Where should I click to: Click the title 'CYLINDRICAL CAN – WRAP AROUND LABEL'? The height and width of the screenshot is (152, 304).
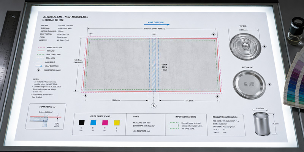[65, 17]
